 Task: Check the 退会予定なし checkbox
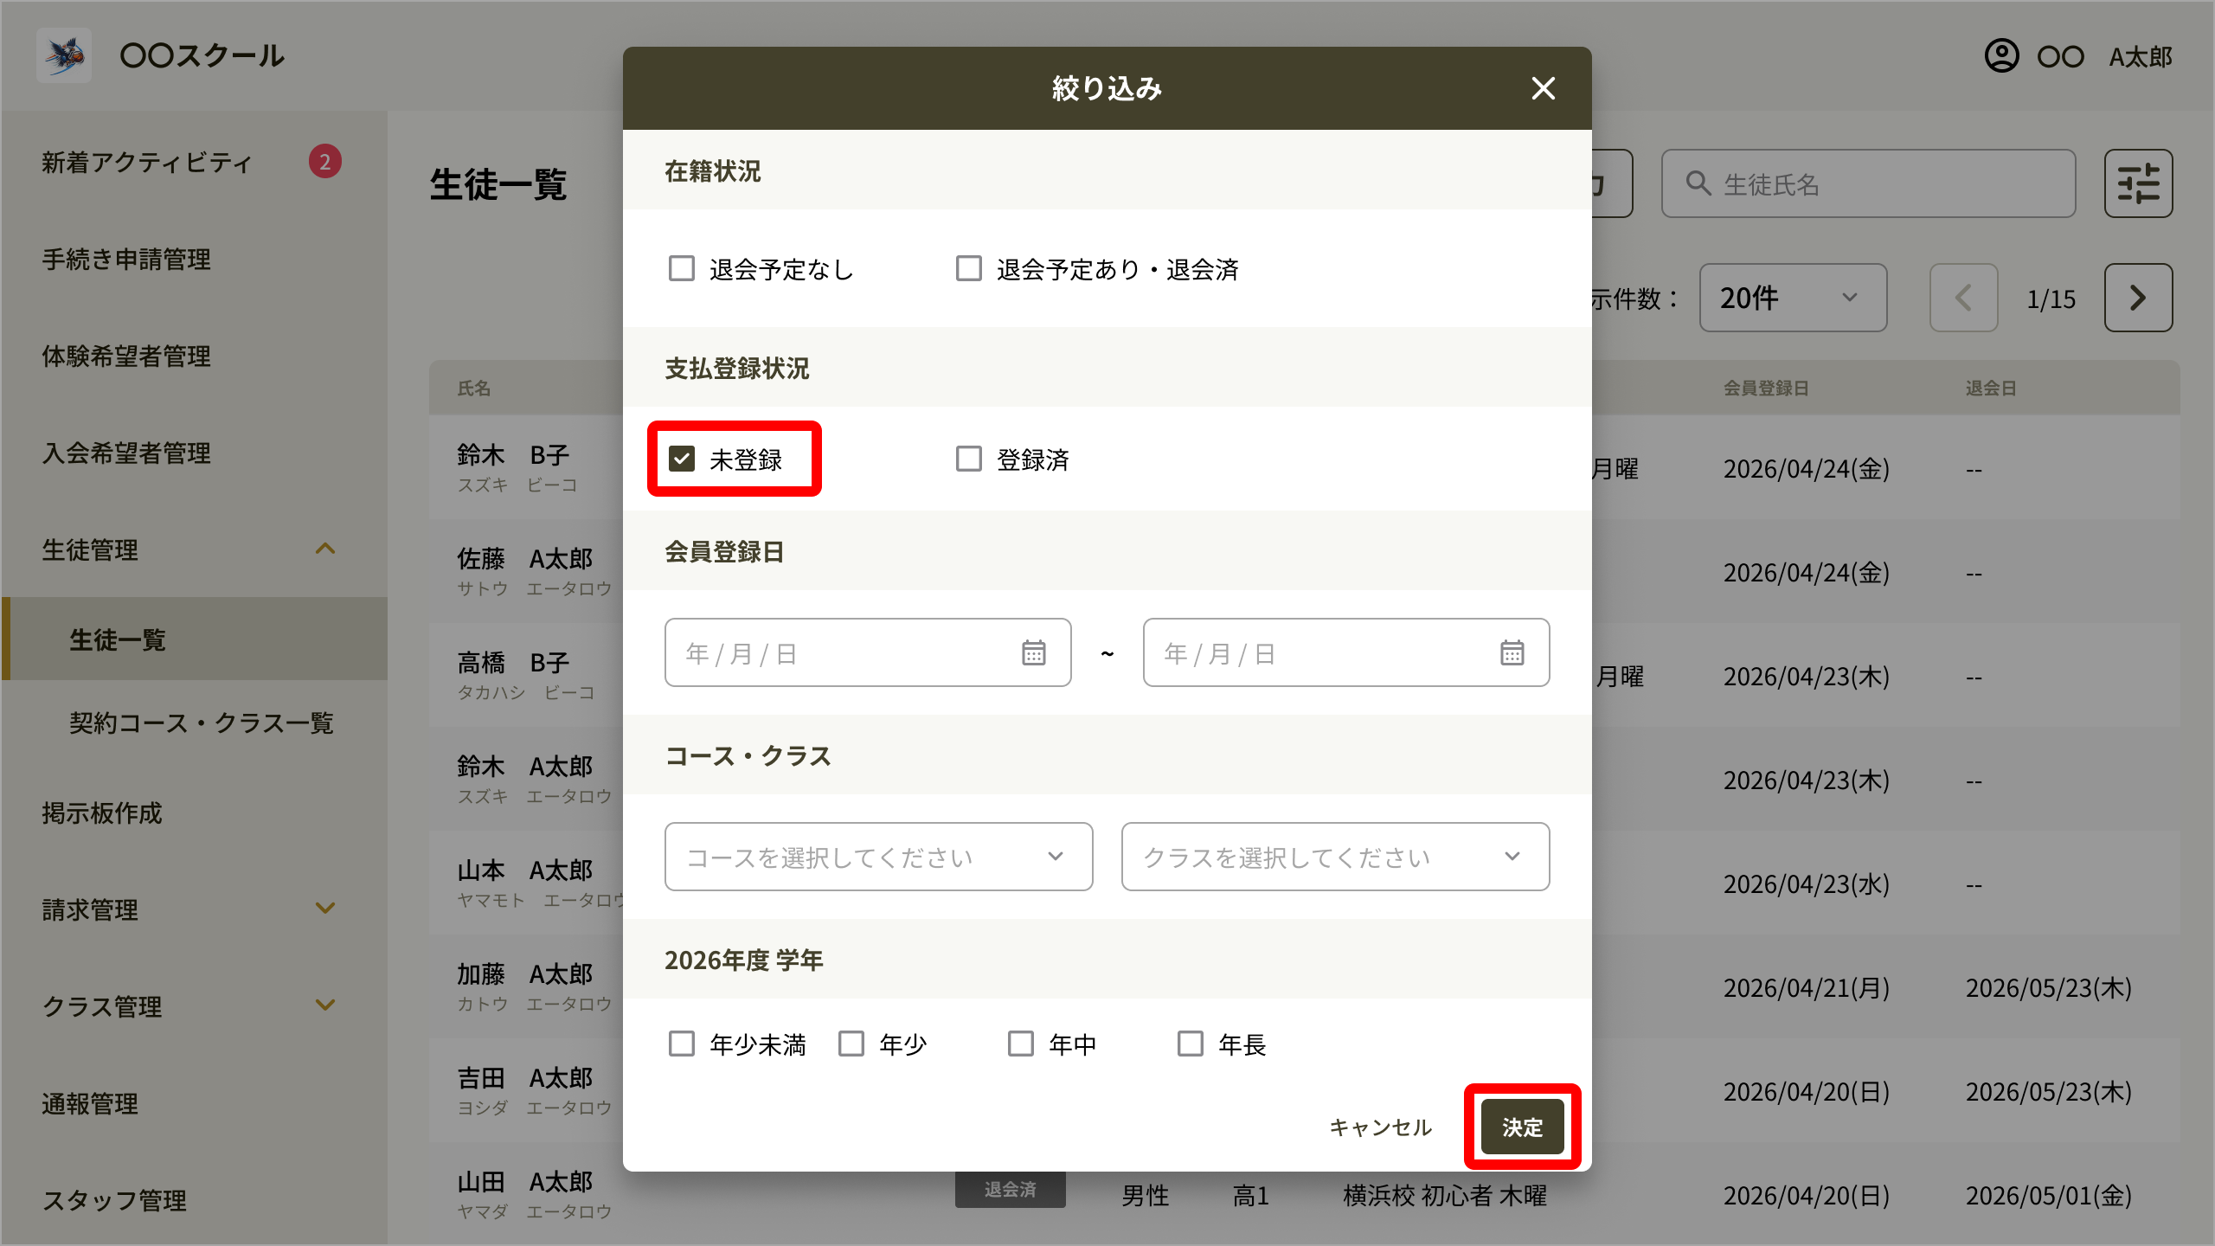tap(682, 268)
